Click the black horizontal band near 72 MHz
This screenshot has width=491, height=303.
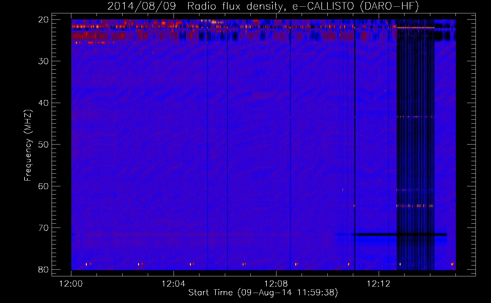point(399,234)
